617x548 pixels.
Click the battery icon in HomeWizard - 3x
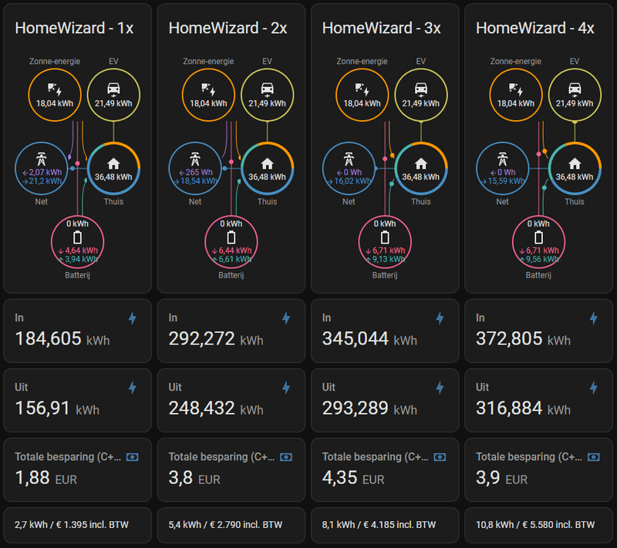(x=384, y=237)
